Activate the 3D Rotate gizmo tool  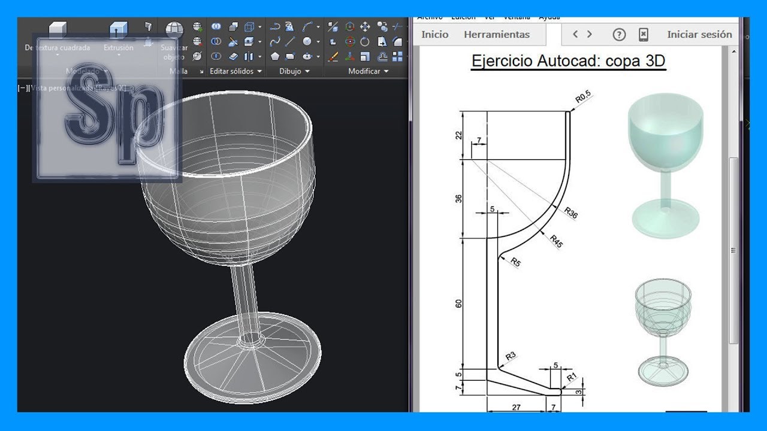coord(350,42)
